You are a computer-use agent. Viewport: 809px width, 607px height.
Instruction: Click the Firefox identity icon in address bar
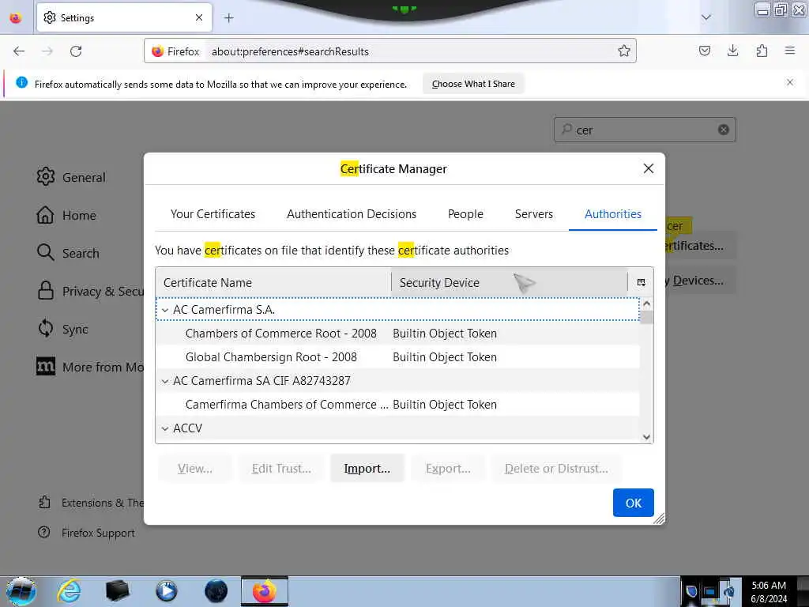(158, 51)
